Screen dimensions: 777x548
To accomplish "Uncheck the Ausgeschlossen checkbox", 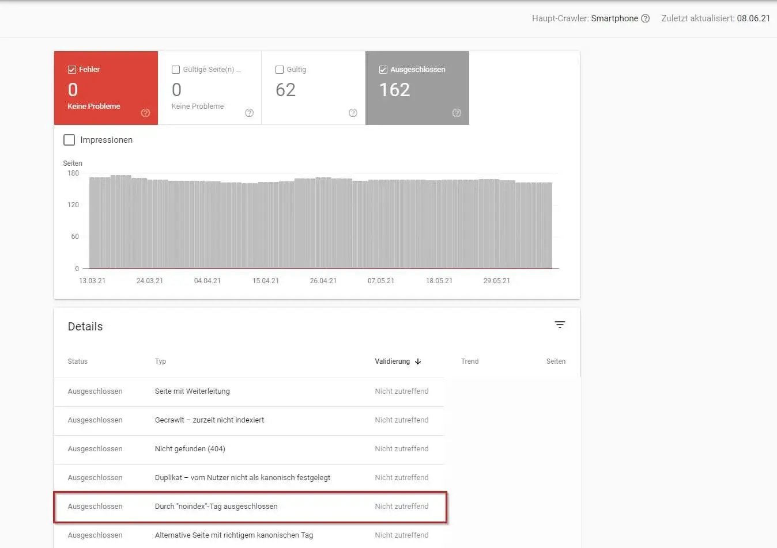I will pyautogui.click(x=383, y=70).
